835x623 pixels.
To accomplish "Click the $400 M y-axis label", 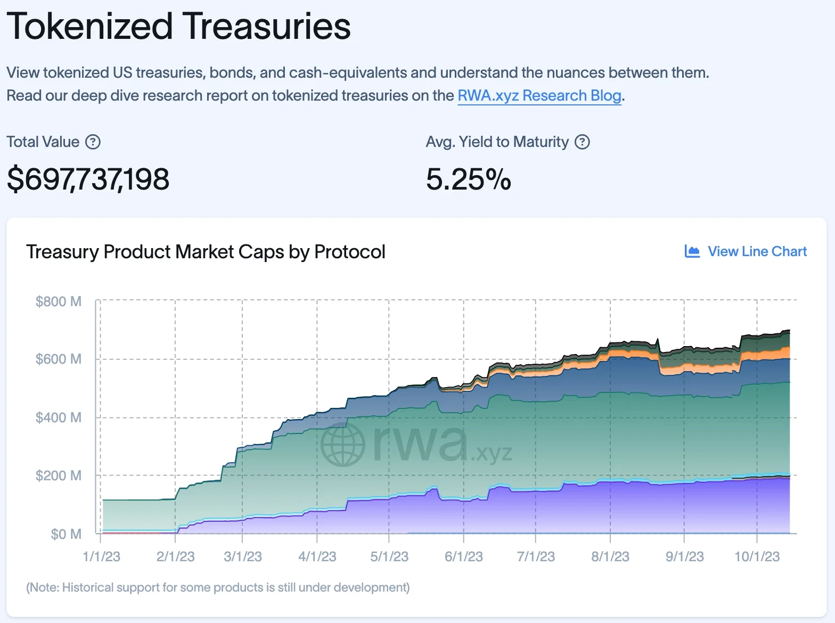I will (x=59, y=417).
